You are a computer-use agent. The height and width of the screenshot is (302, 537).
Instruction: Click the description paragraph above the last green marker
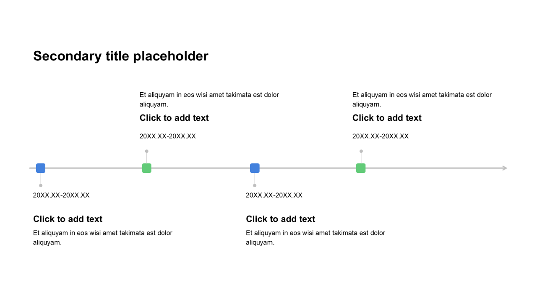point(422,99)
